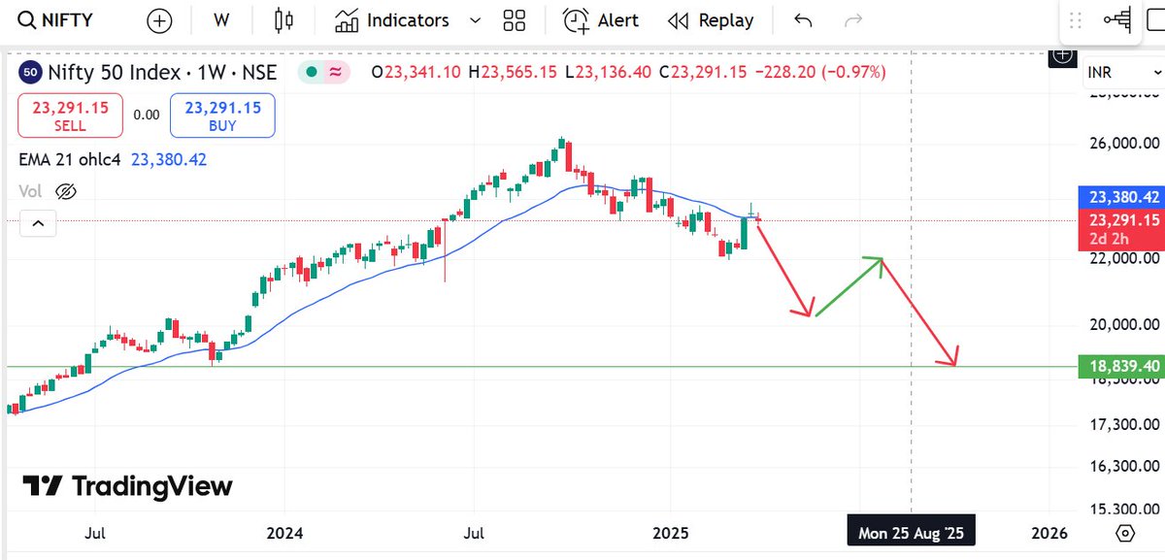Click the 20,000.00 price scale label
Viewport: 1165px width, 560px height.
click(x=1123, y=324)
